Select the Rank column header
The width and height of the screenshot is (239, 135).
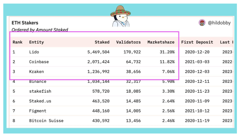[x=18, y=42]
